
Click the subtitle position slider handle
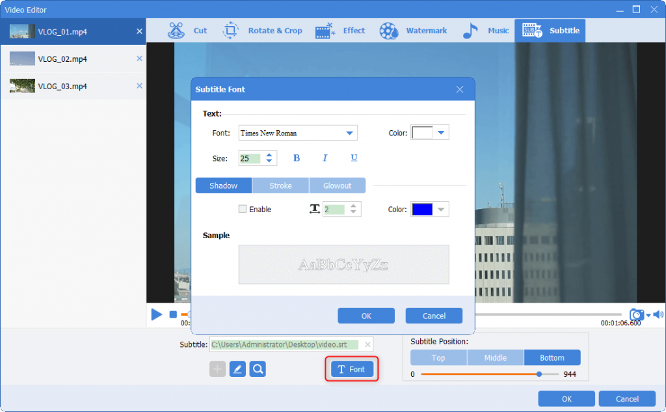coord(539,374)
